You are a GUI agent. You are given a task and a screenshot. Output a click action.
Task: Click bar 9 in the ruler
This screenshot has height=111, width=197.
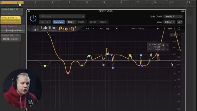(x=69, y=2)
